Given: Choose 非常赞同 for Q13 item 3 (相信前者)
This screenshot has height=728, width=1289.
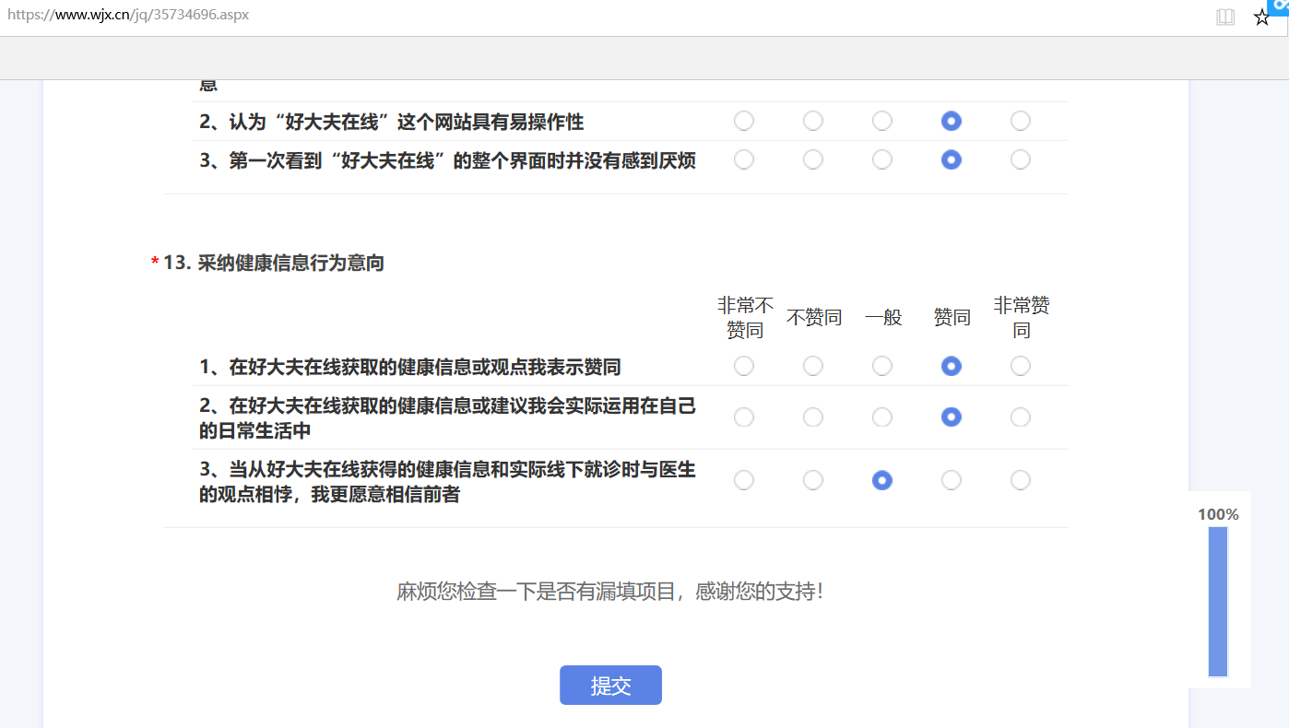Looking at the screenshot, I should click(x=1020, y=480).
